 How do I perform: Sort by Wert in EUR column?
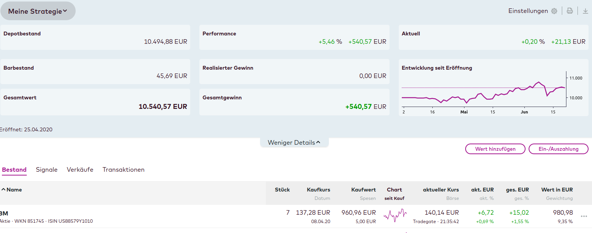pos(557,190)
